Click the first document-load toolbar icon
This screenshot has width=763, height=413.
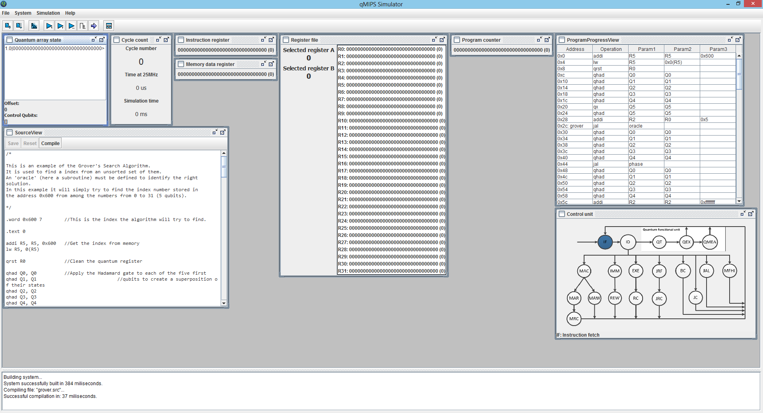(8, 26)
